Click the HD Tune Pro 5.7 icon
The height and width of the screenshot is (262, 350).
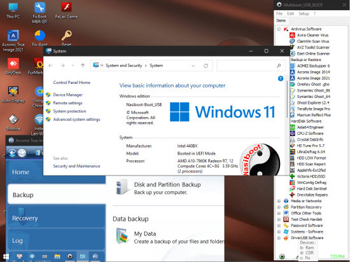292,146
